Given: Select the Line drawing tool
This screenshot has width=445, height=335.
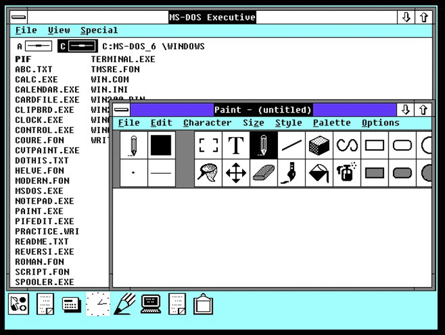Looking at the screenshot, I should pos(292,145).
